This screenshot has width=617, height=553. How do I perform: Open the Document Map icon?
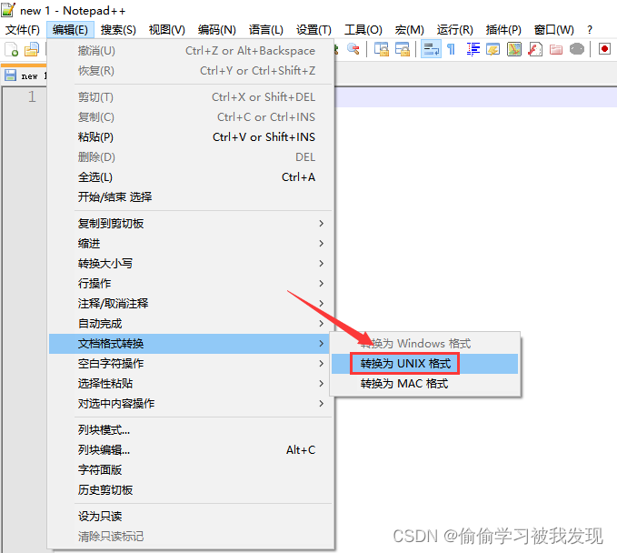pos(514,49)
